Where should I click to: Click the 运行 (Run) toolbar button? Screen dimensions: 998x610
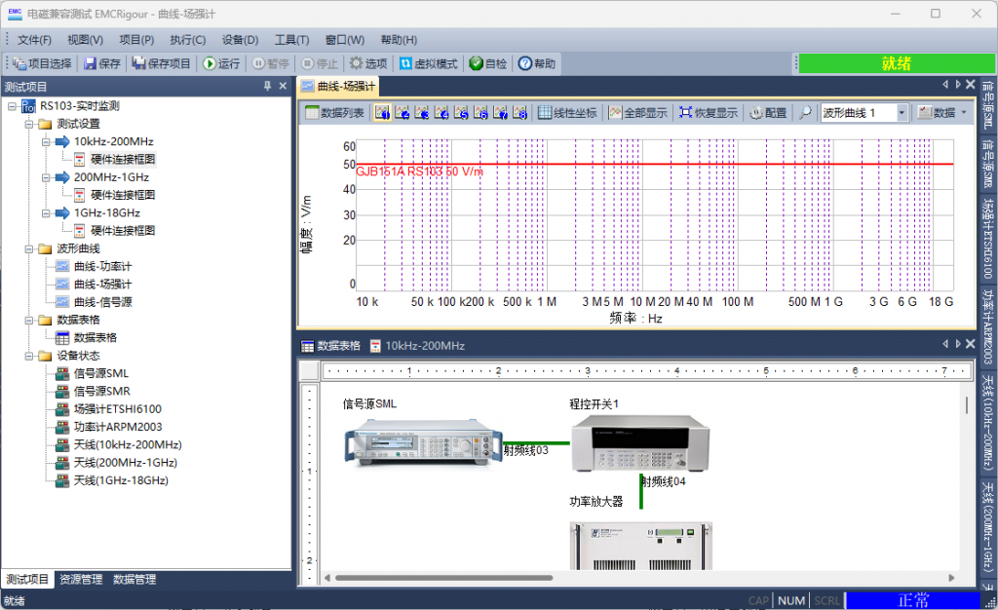220,63
